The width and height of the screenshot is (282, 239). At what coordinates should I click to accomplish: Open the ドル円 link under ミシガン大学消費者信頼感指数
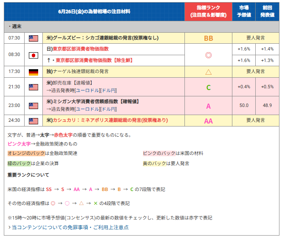tap(109, 109)
